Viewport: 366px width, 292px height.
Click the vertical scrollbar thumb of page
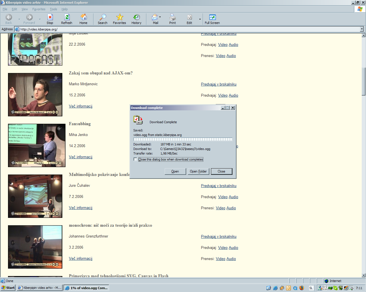[364, 81]
